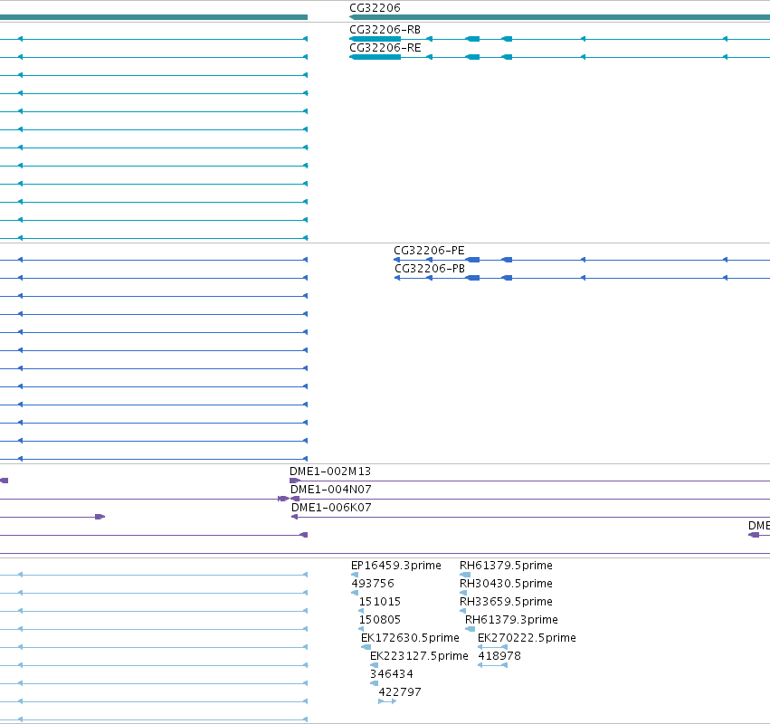This screenshot has height=724, width=770.
Task: Select the 346434 EST label
Action: [392, 674]
